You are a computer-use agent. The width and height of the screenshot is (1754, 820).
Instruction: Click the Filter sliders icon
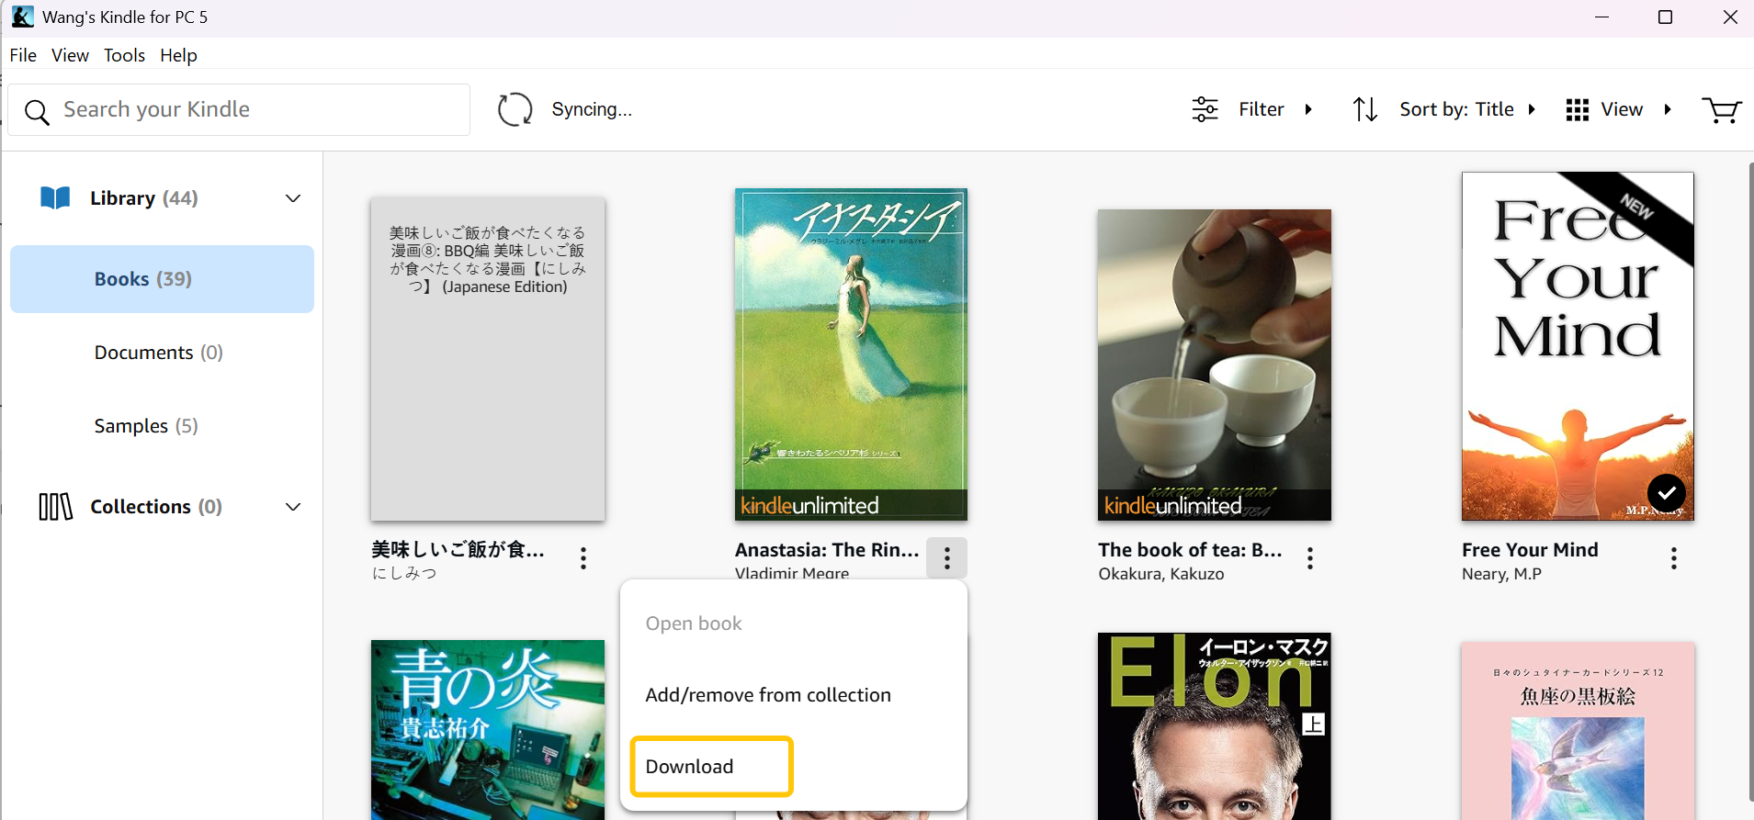pos(1205,109)
